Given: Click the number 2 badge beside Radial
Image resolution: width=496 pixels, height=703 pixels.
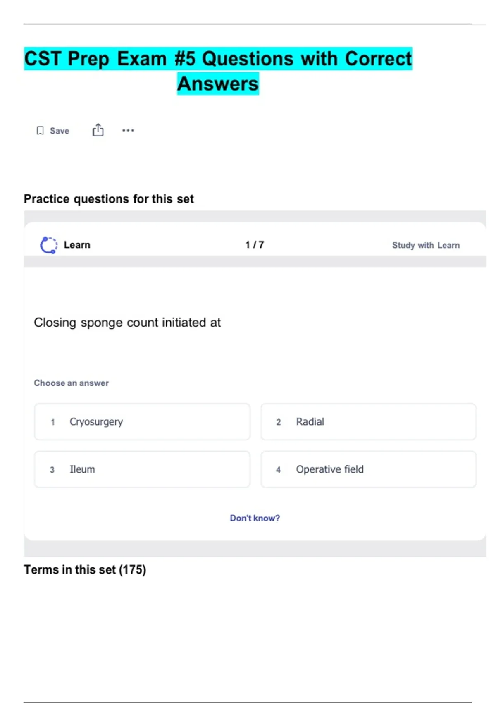Looking at the screenshot, I should click(x=279, y=422).
